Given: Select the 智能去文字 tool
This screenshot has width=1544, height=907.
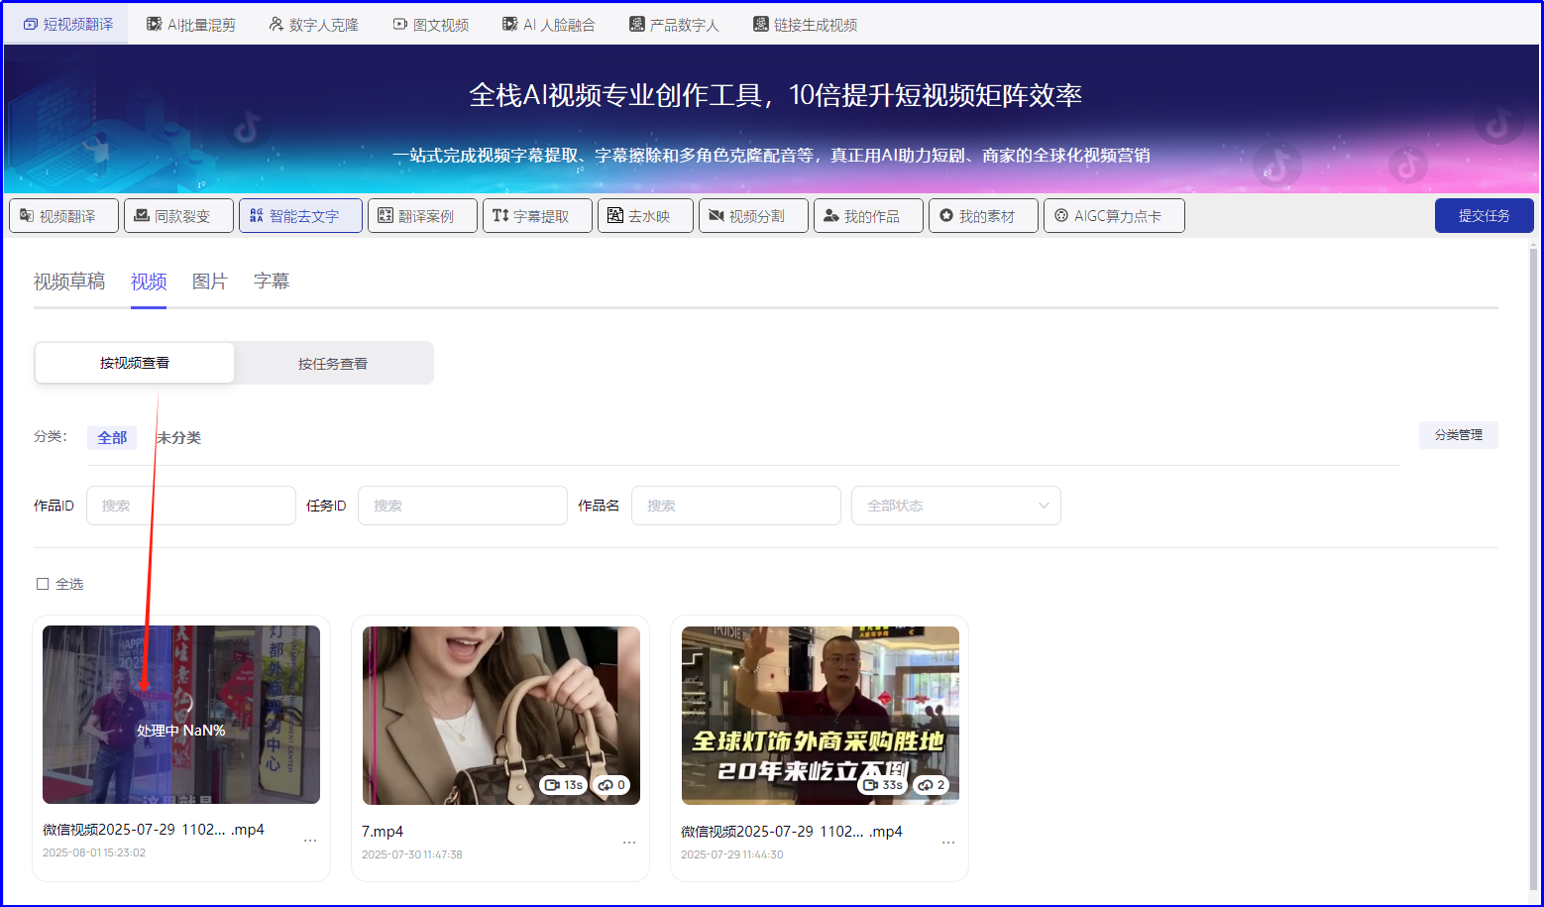Looking at the screenshot, I should [300, 215].
